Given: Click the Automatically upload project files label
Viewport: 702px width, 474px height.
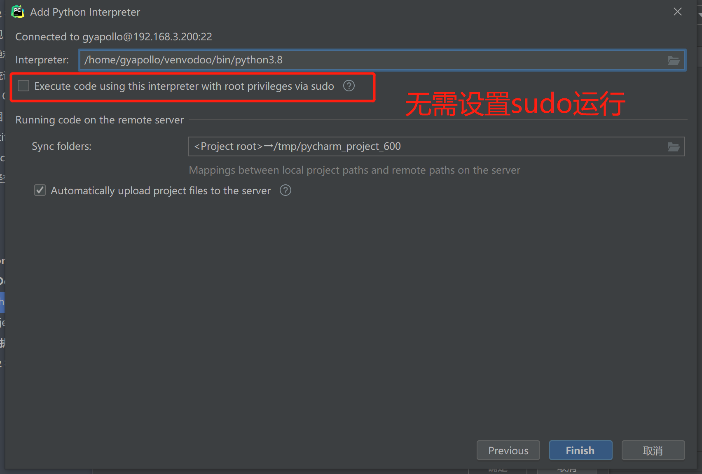Looking at the screenshot, I should click(161, 191).
